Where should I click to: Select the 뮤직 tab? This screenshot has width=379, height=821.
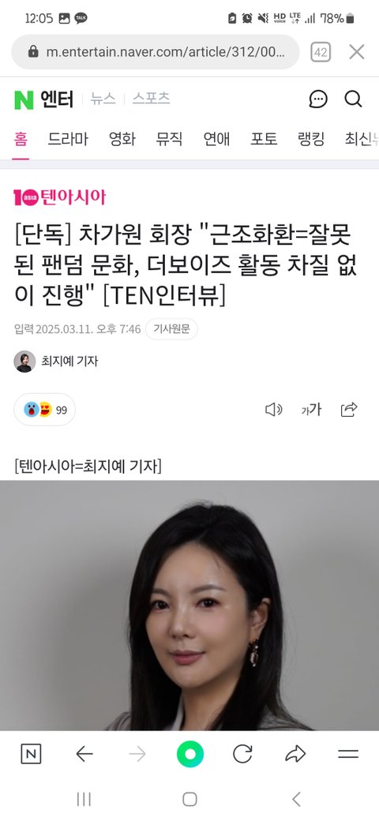click(x=169, y=139)
